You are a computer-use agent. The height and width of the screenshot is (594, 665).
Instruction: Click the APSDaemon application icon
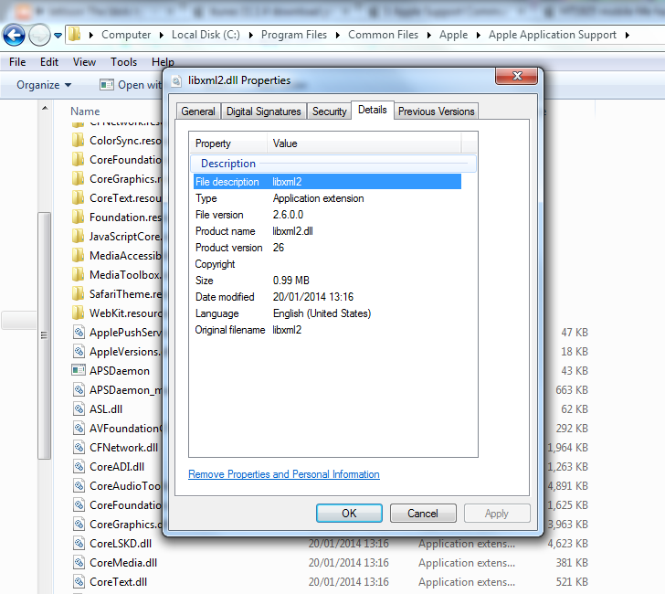(78, 370)
